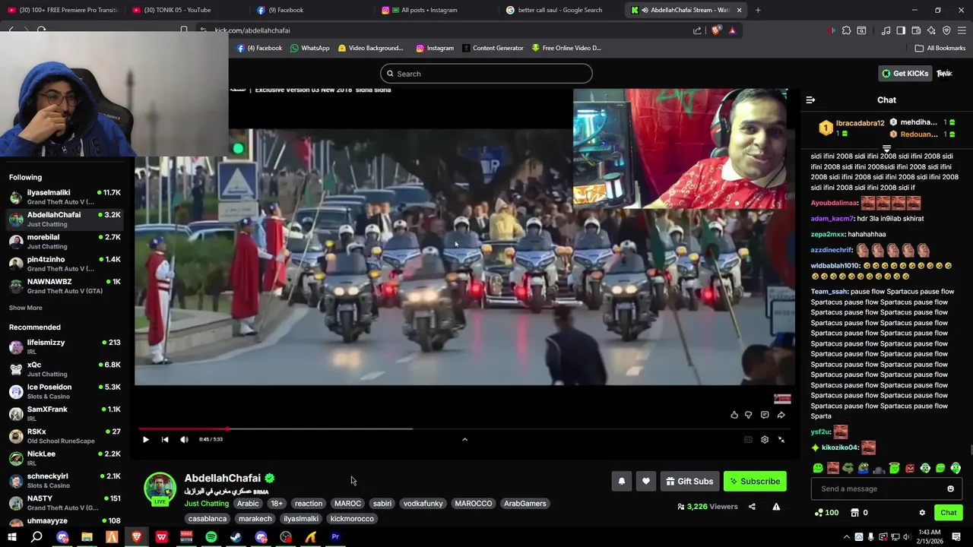Open Premiere Pro from the taskbar
973x547 pixels.
pyautogui.click(x=335, y=537)
